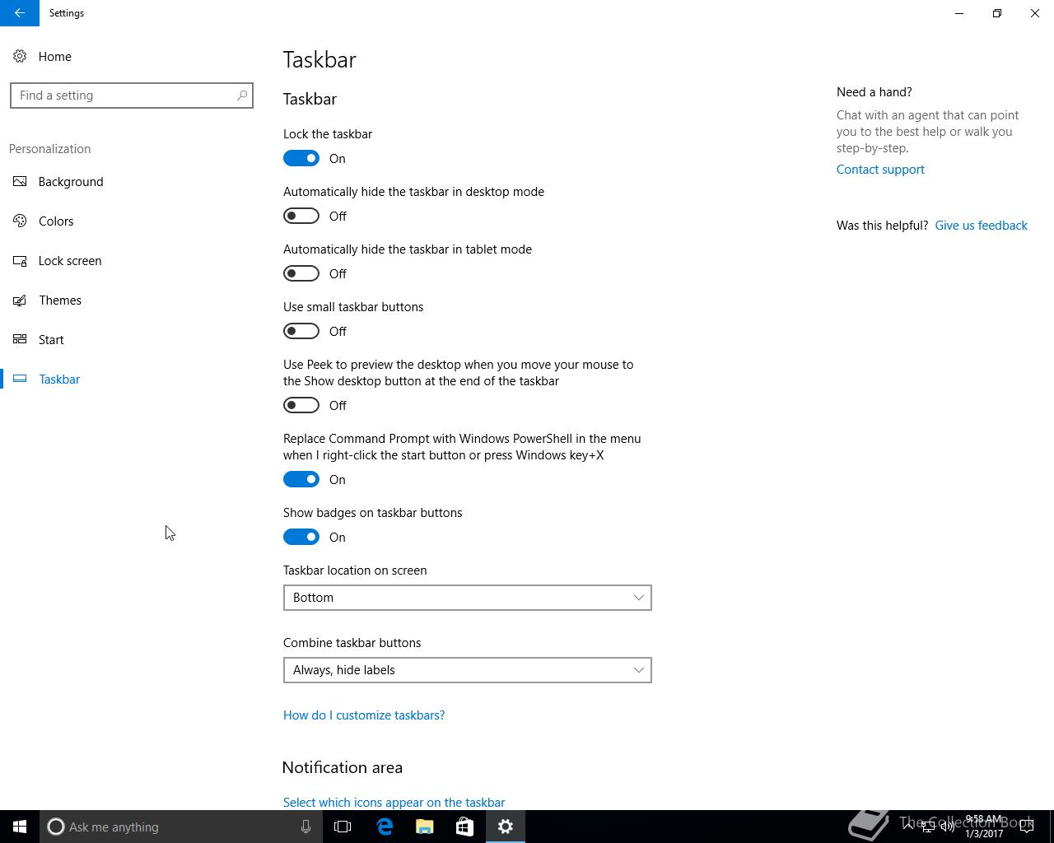Screen dimensions: 1054x843
Task: Go to Settings Home
Action: [x=54, y=57]
